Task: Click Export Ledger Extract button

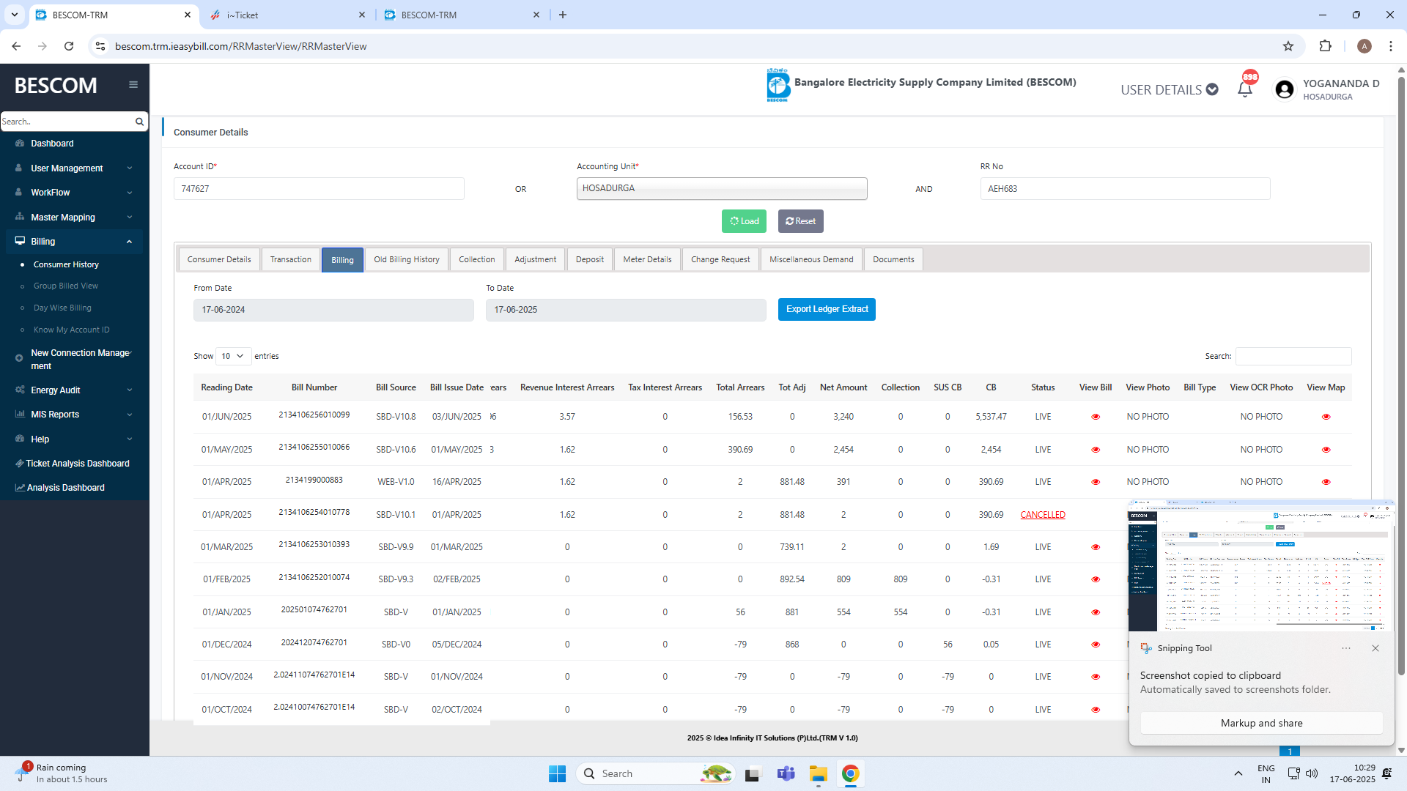Action: pos(827,309)
